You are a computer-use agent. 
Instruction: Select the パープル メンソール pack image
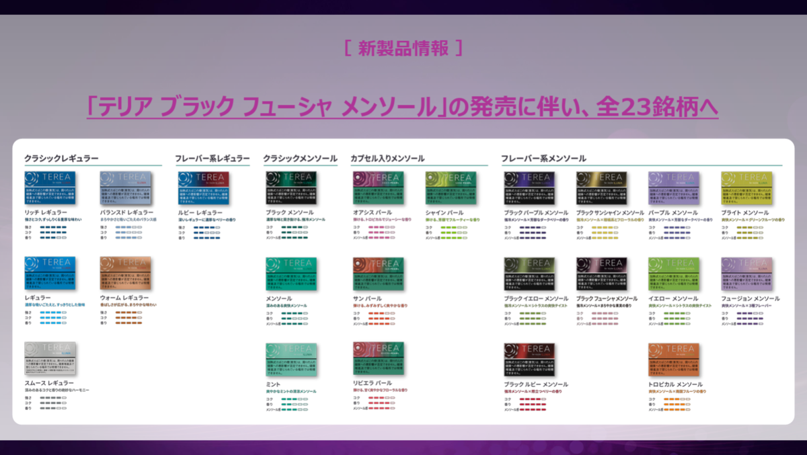pyautogui.click(x=674, y=188)
